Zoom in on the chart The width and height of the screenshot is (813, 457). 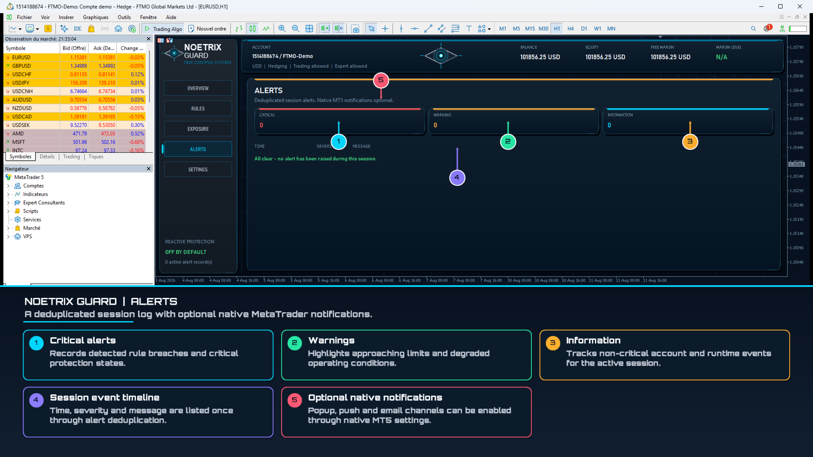(282, 29)
